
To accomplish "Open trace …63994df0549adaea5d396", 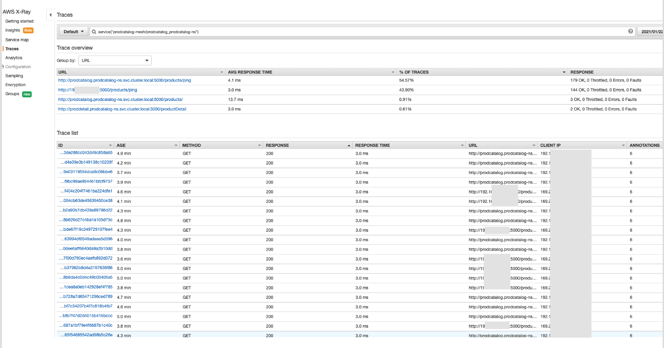I will (x=86, y=239).
